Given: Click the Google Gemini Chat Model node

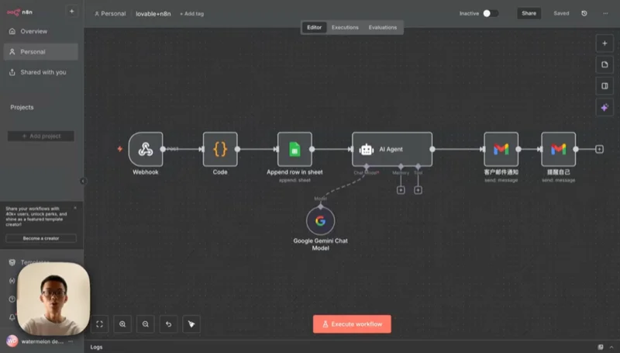Looking at the screenshot, I should (x=320, y=221).
